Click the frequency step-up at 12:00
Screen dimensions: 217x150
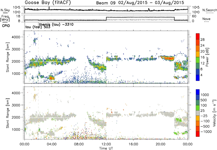106,19
